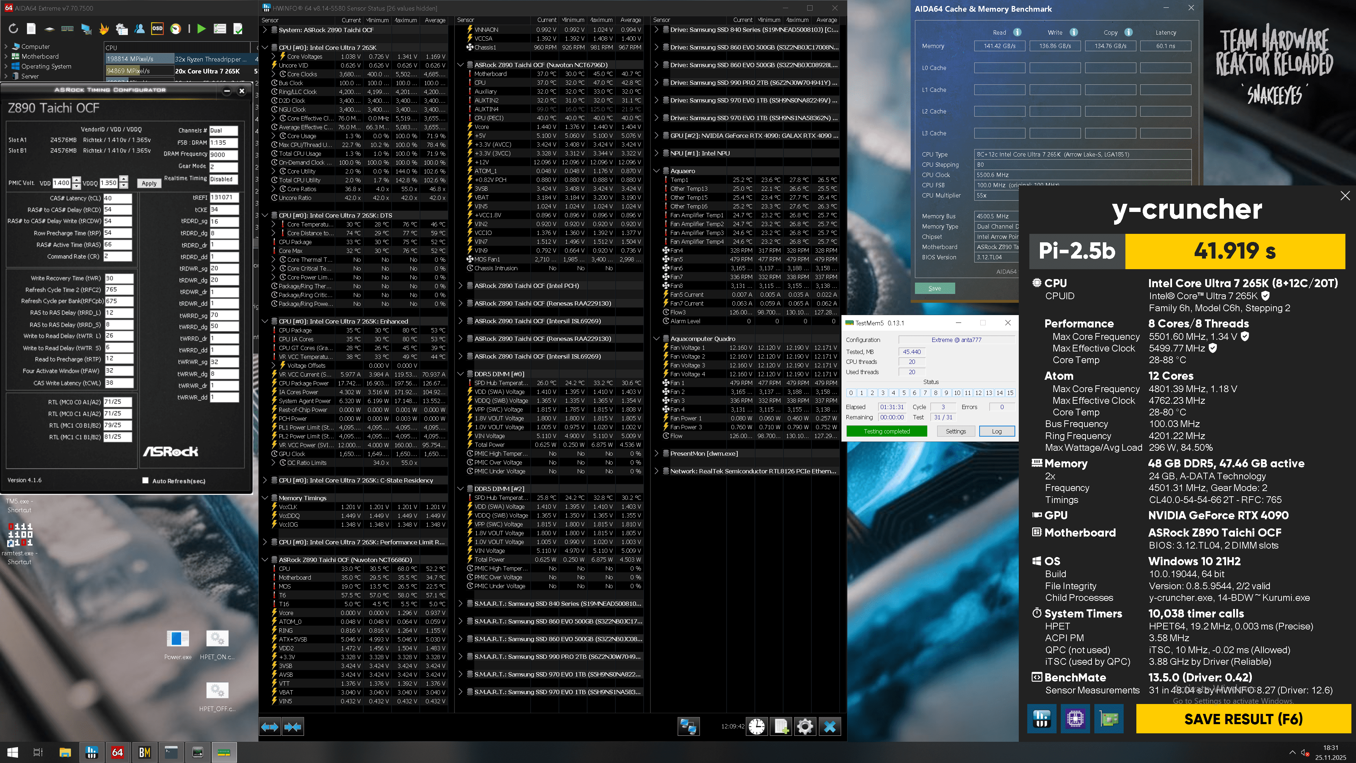Expand the Motherboard tree node in AIDA64
1356x763 pixels.
tap(6, 57)
